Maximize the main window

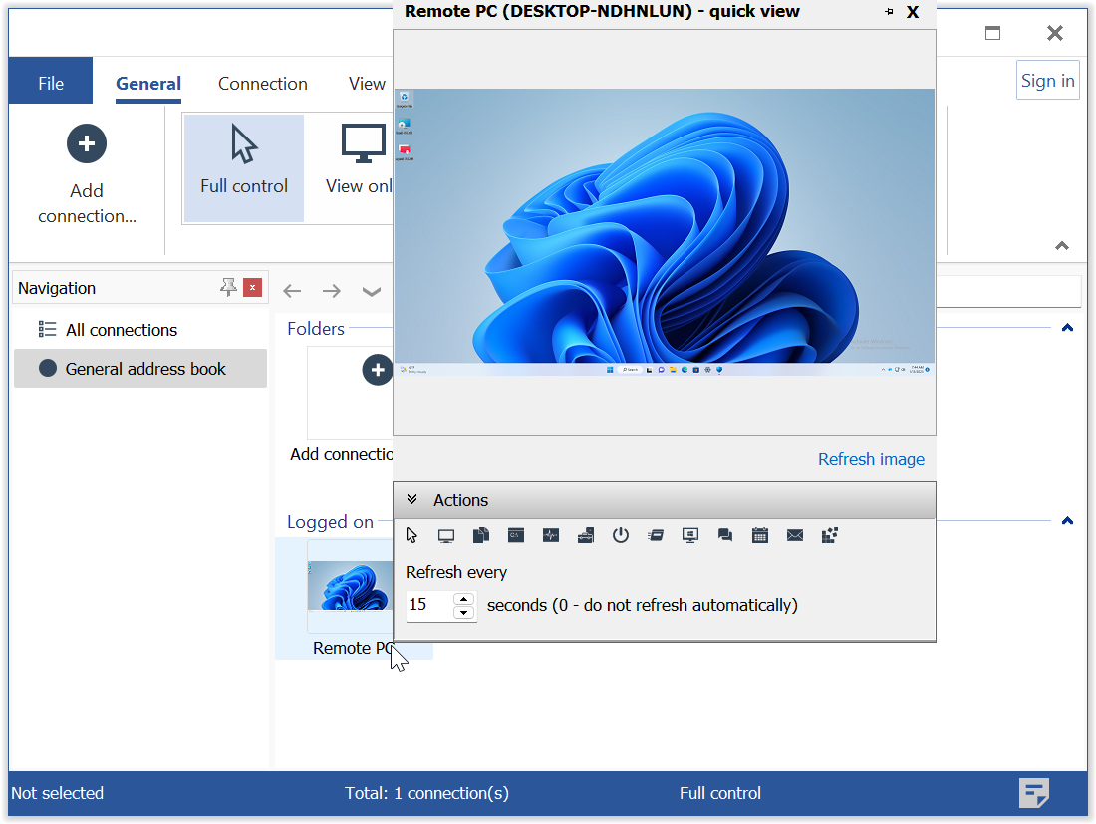[992, 33]
